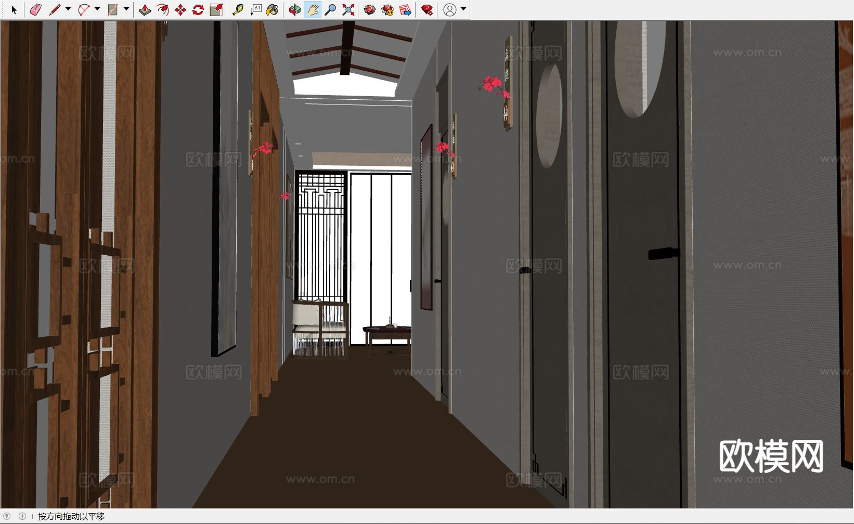Expand the account dropdown arrow
854x524 pixels.
tap(463, 9)
